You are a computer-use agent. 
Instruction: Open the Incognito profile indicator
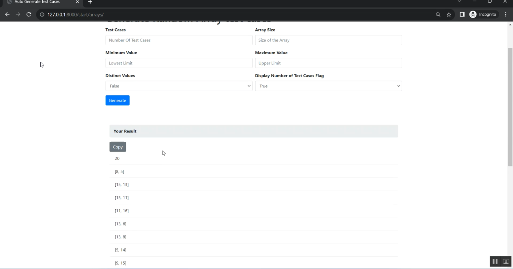tap(483, 14)
